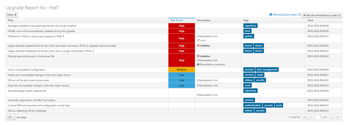Go to the last page arrow
The height and width of the screenshot is (125, 346).
pyautogui.click(x=338, y=117)
